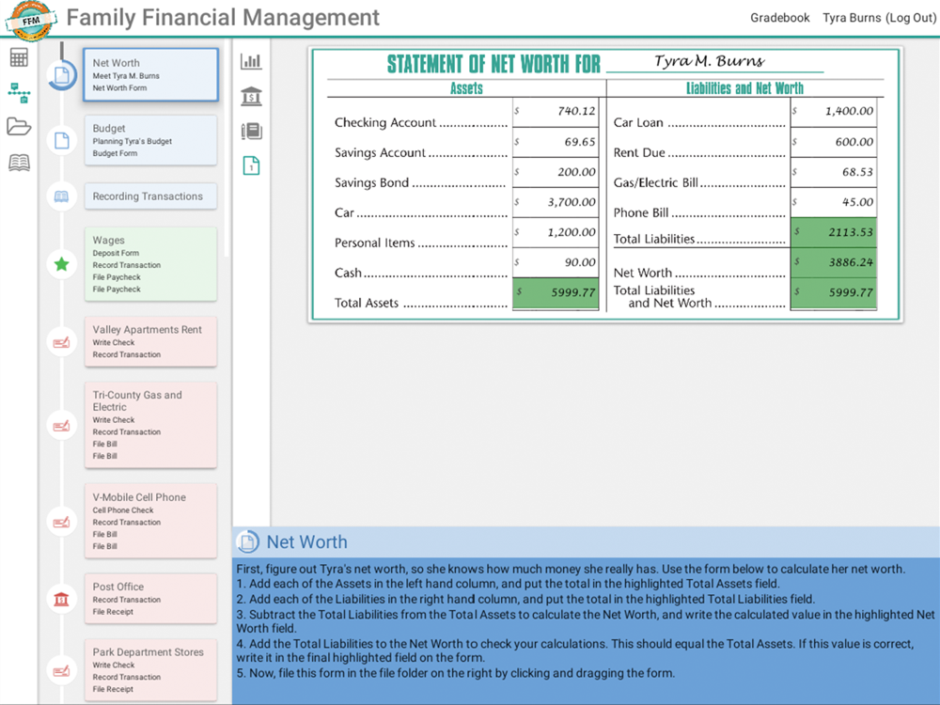Click the task list vertical scrollbar
Image resolution: width=940 pixels, height=705 pixels.
pos(227,148)
